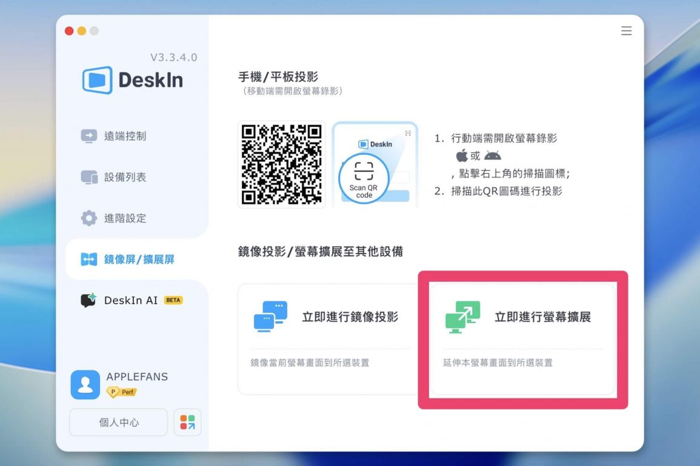This screenshot has height=466, width=700.
Task: Click the APPLEFANS user avatar icon
Action: [x=85, y=384]
